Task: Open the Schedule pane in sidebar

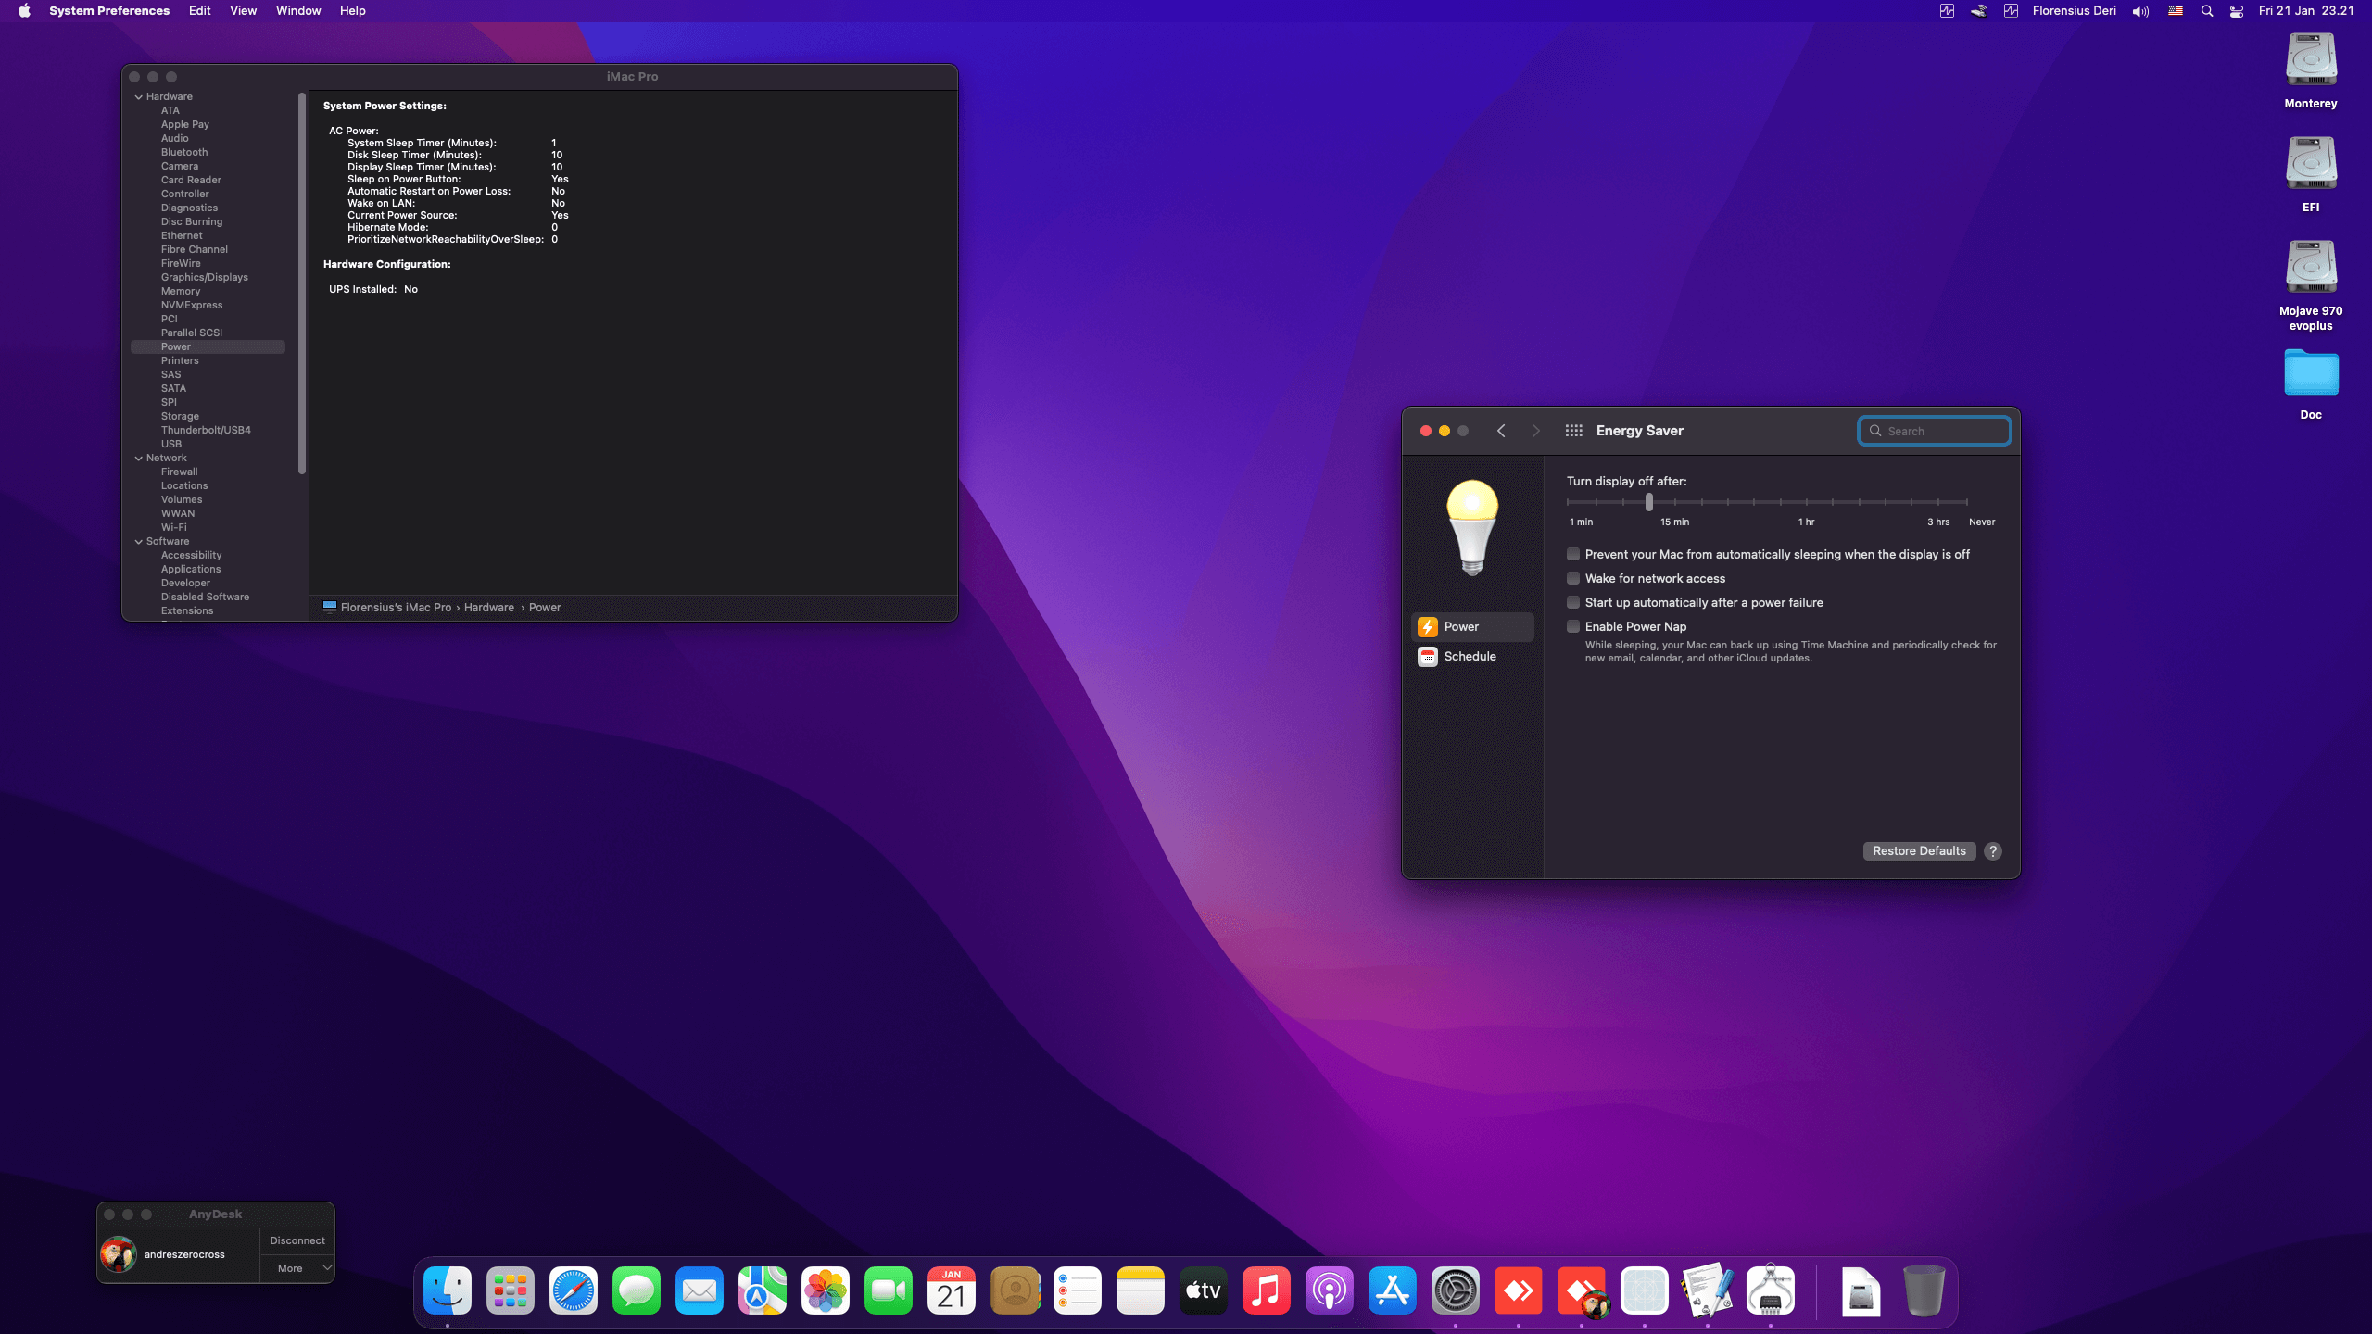Action: [1470, 656]
